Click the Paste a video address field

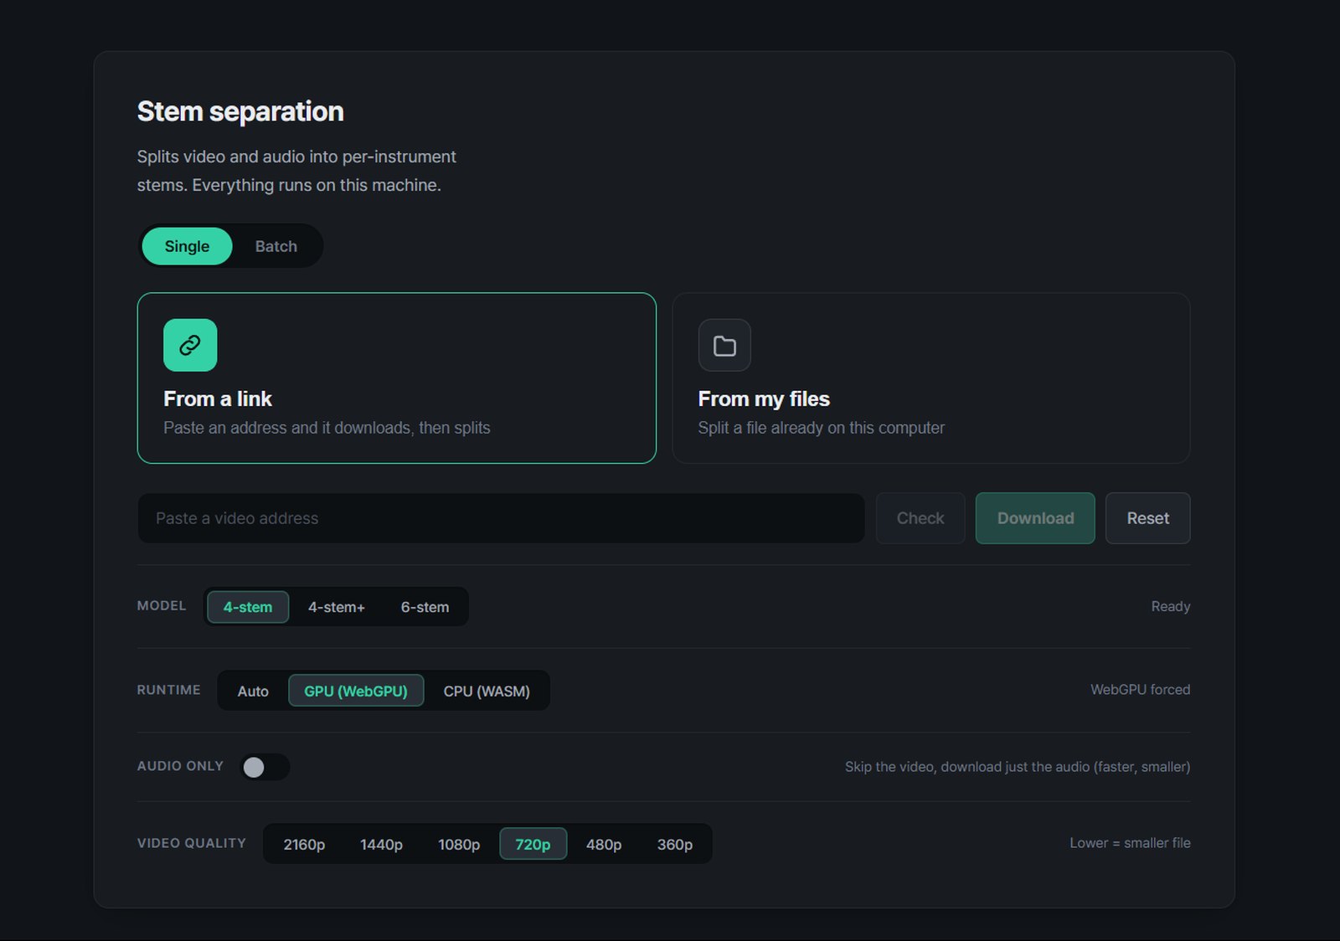click(x=501, y=518)
